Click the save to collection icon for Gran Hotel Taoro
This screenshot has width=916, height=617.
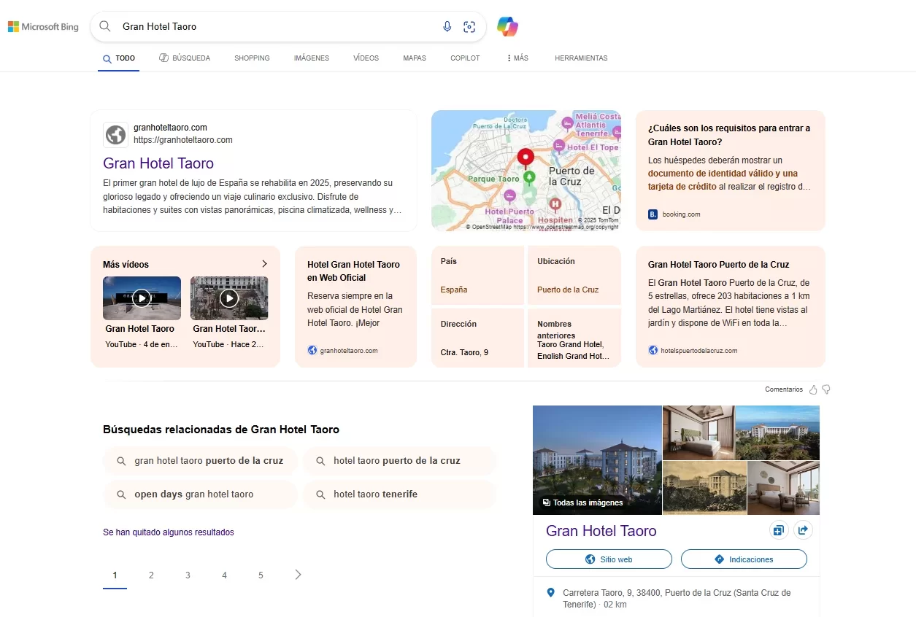(x=778, y=530)
